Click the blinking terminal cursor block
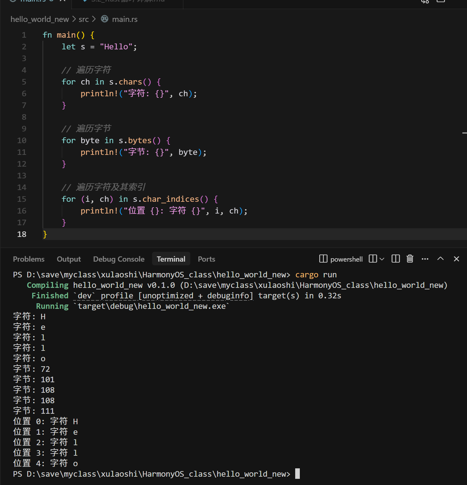The image size is (467, 485). tap(297, 474)
